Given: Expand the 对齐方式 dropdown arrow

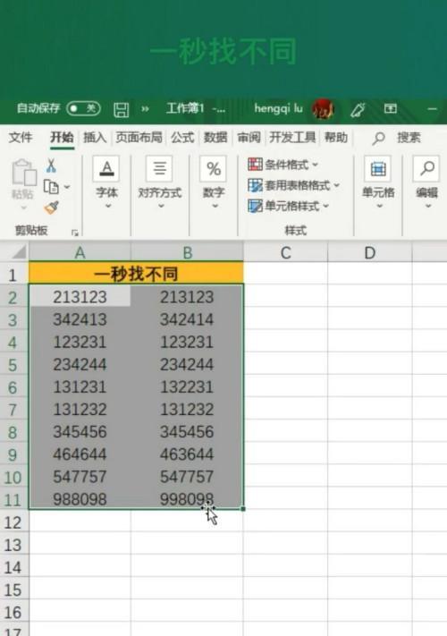Looking at the screenshot, I should (x=161, y=206).
